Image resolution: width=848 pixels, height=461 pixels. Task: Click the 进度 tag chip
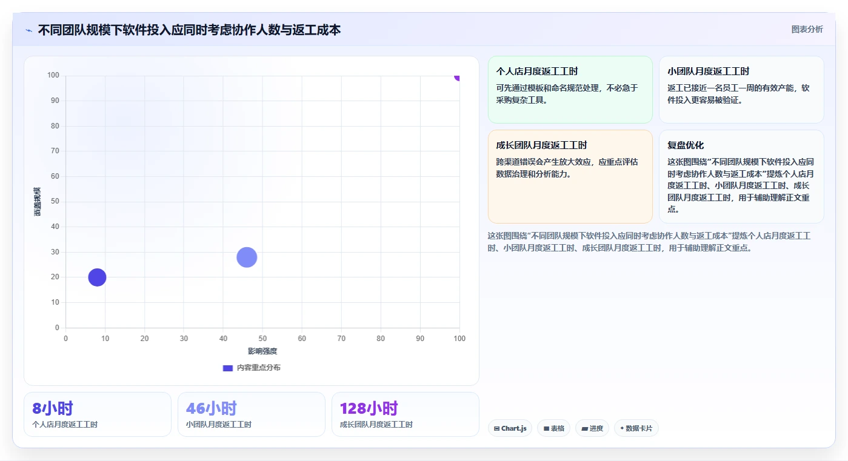(592, 428)
